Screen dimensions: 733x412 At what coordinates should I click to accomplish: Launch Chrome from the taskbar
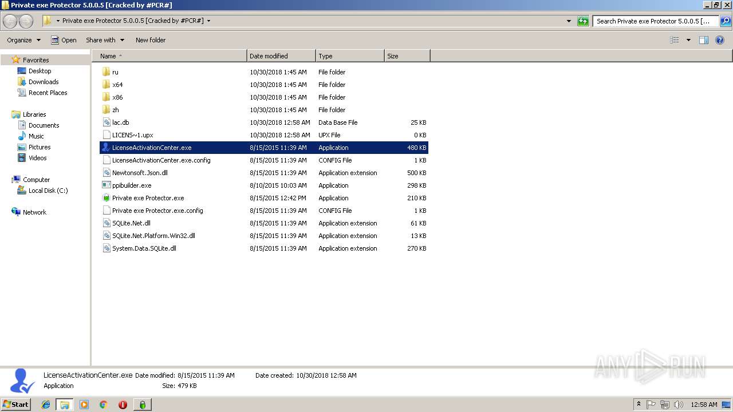(104, 405)
